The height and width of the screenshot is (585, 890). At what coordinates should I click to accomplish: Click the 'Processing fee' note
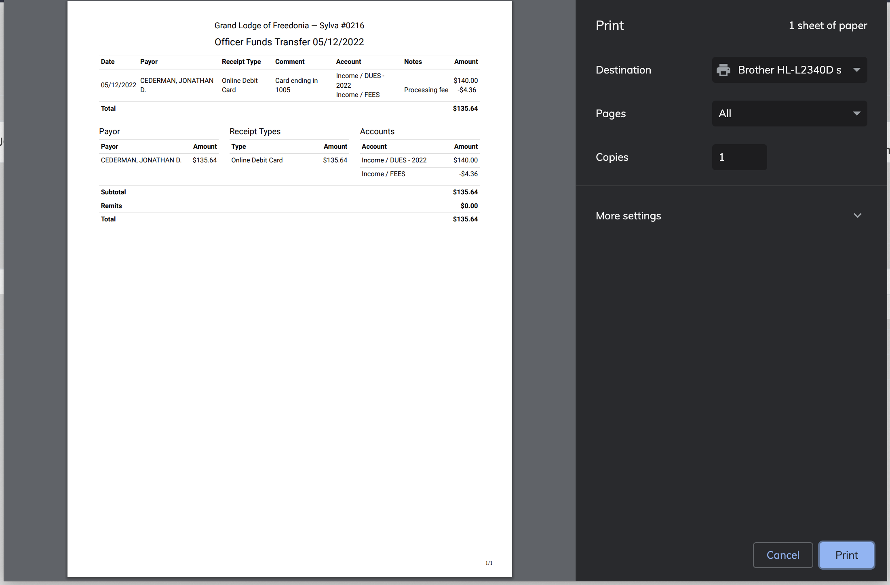(x=426, y=90)
